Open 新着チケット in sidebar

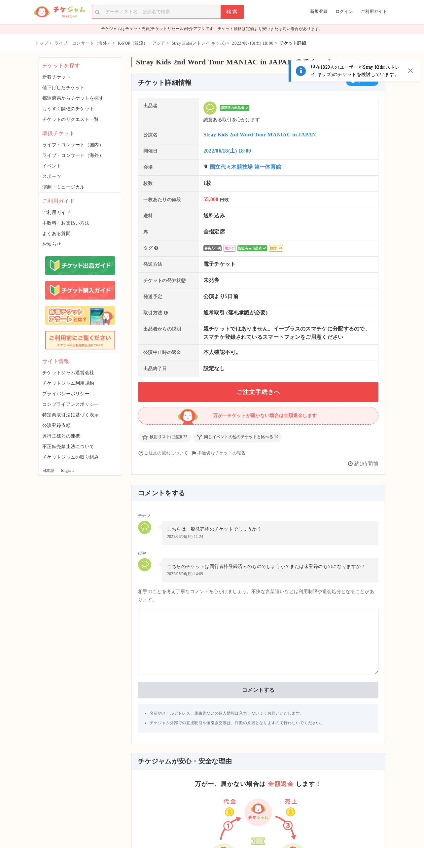click(56, 77)
